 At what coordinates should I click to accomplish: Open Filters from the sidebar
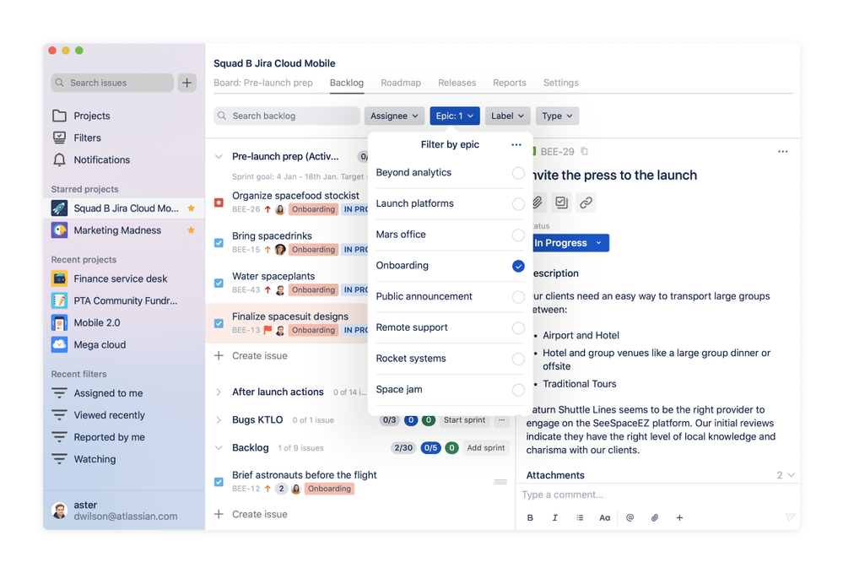pos(87,138)
